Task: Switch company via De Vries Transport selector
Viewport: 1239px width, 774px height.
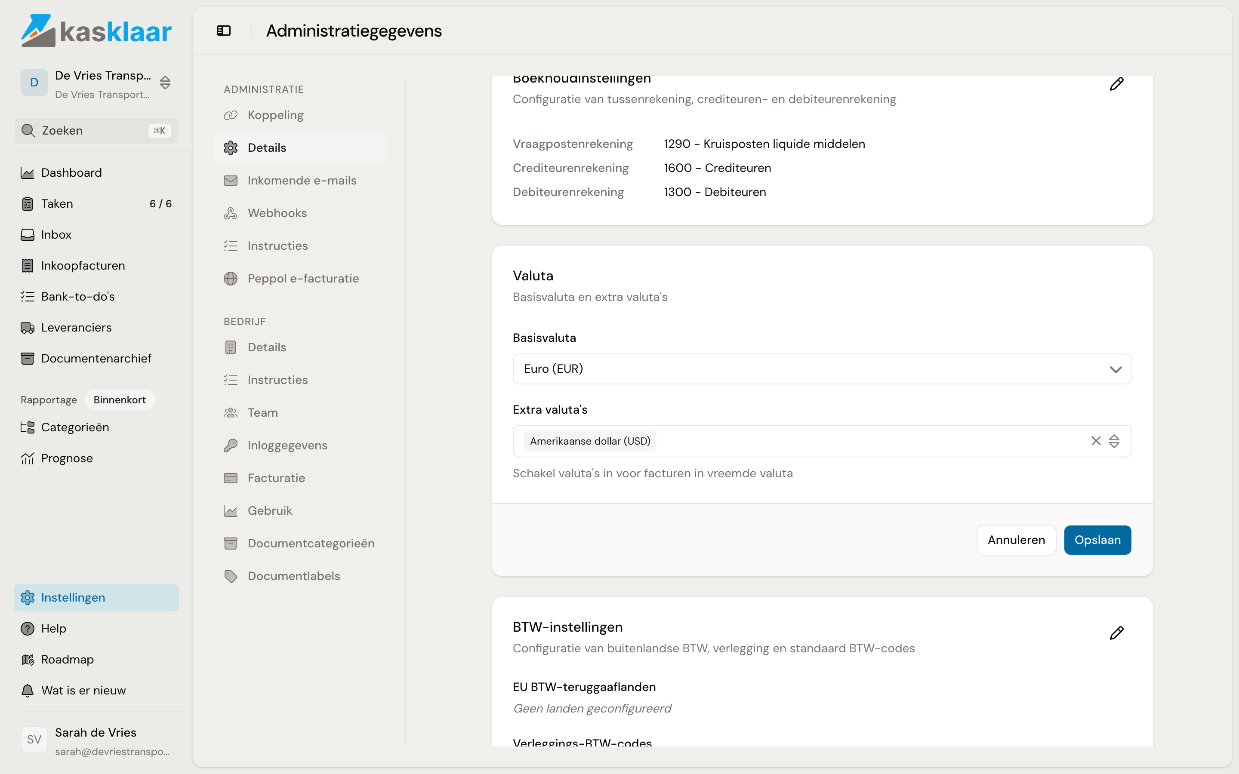Action: pos(96,84)
